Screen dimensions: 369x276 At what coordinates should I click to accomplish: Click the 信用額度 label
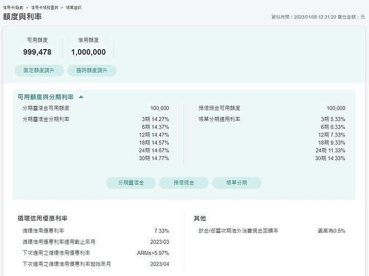(x=89, y=40)
